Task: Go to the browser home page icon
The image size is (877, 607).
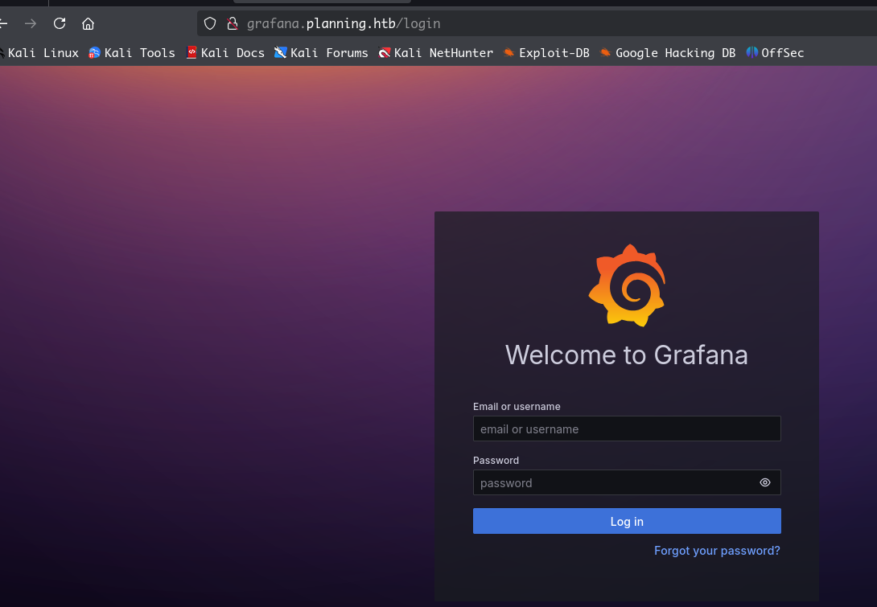Action: (x=88, y=23)
